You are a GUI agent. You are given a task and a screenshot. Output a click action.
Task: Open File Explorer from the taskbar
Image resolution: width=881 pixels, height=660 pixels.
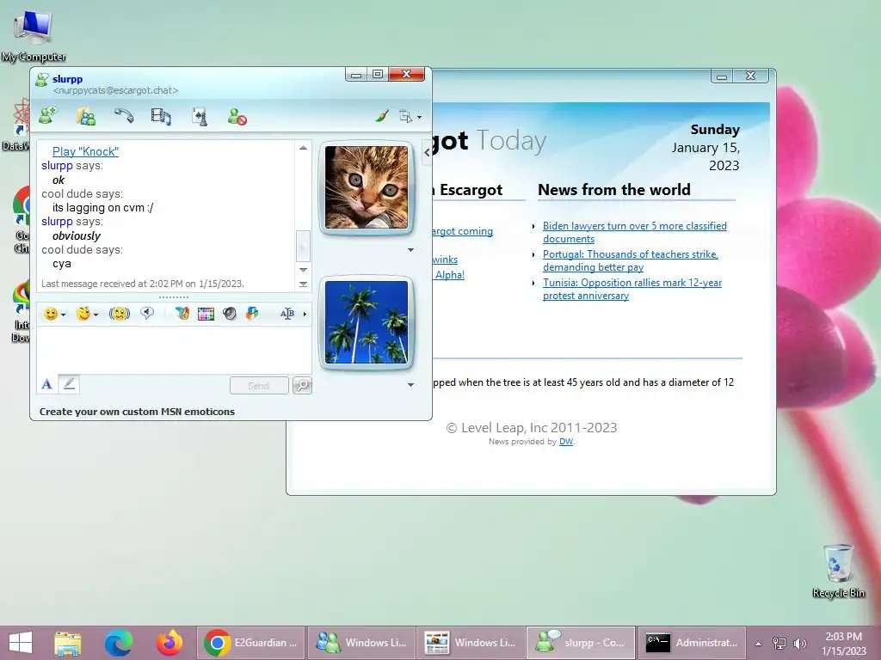coord(68,643)
